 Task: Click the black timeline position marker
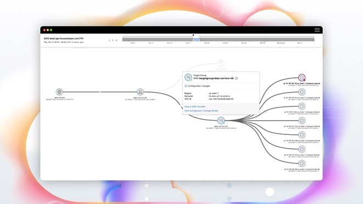tap(194, 36)
